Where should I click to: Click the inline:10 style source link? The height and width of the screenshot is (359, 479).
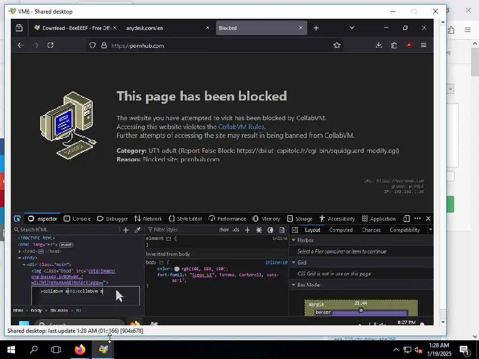coord(276,262)
